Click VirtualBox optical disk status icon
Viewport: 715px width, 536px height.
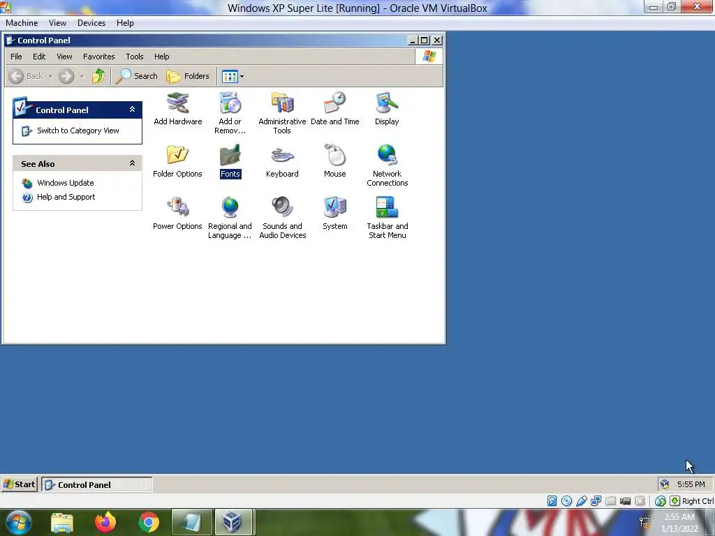coord(566,501)
